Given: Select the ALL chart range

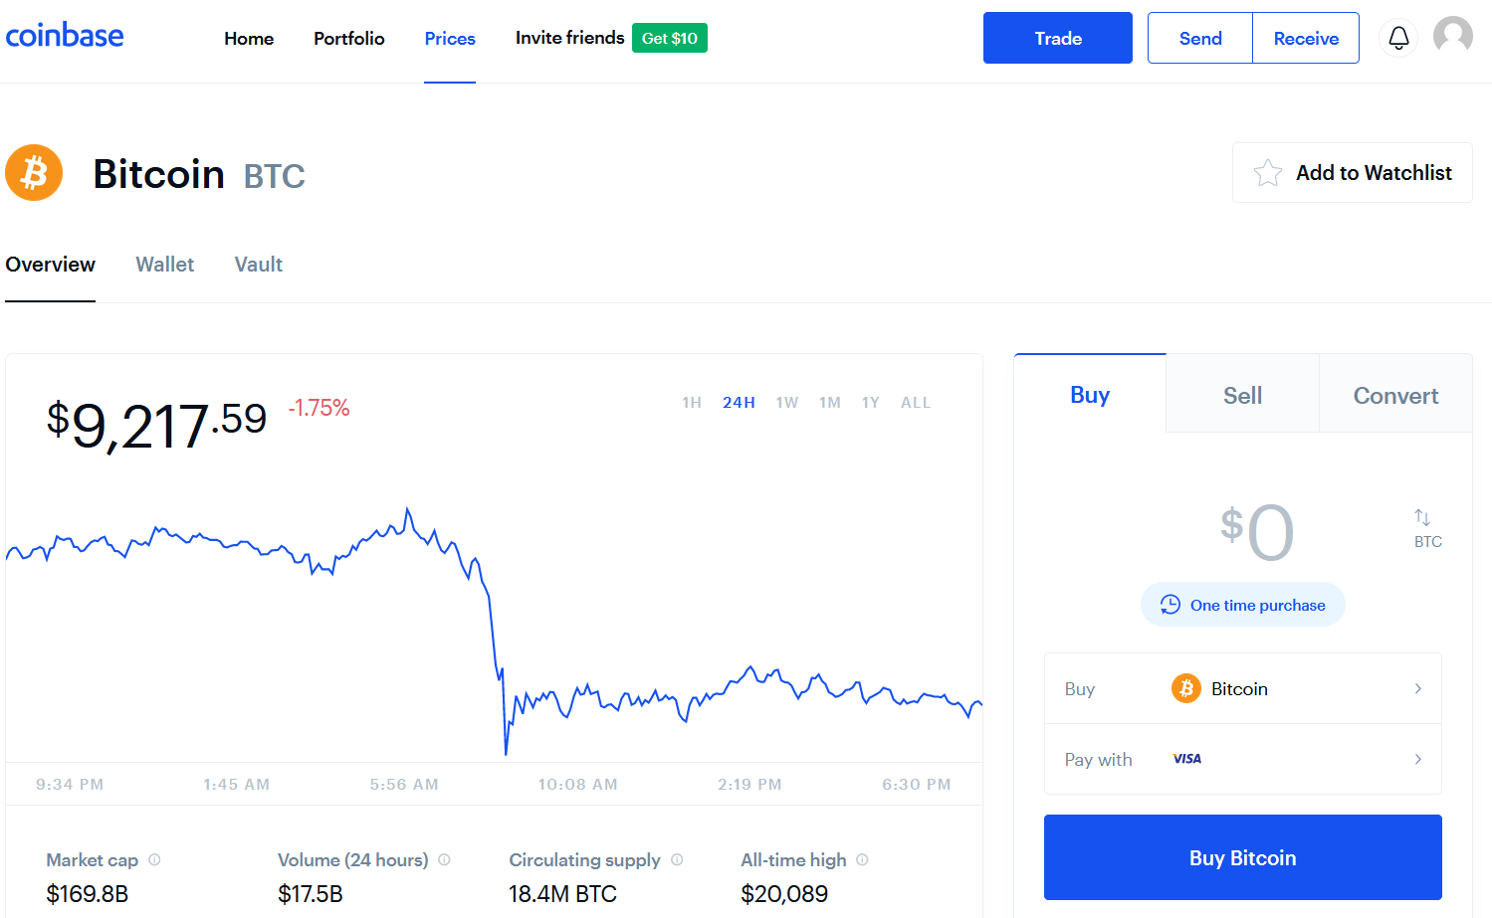Looking at the screenshot, I should pyautogui.click(x=916, y=403).
